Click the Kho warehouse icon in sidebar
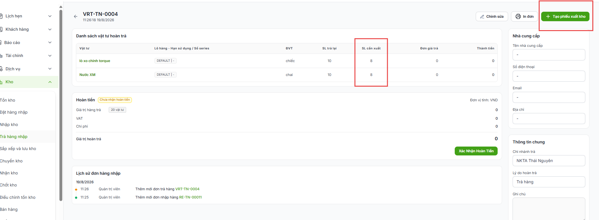 [1, 82]
